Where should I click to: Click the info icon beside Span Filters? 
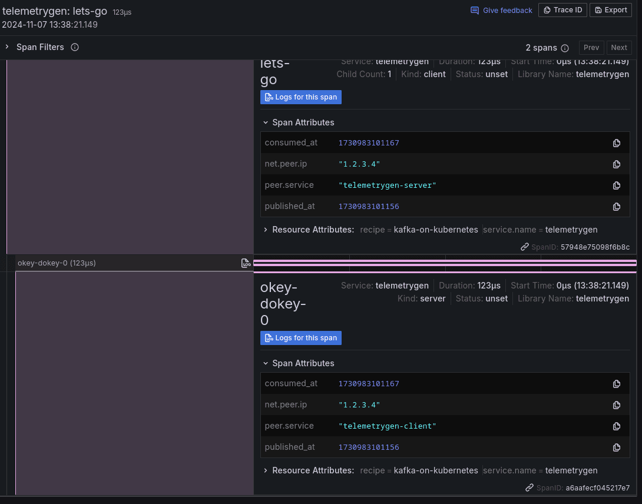point(75,47)
